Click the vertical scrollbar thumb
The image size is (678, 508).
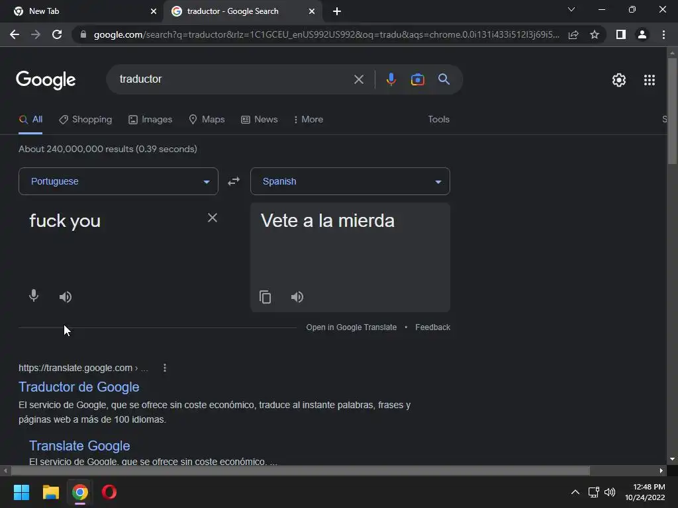(x=672, y=111)
